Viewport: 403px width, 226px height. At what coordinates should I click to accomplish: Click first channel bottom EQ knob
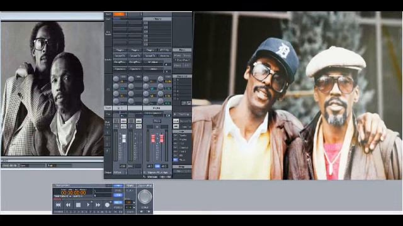(116, 101)
